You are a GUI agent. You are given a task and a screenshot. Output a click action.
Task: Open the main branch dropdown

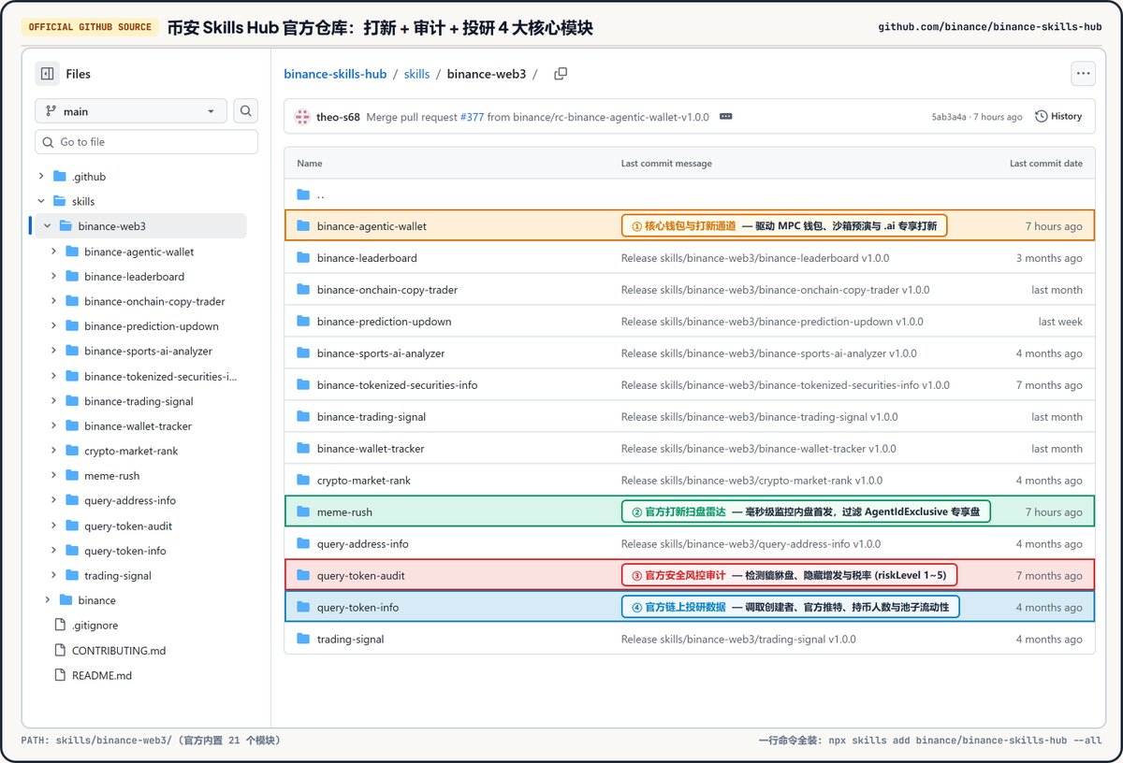[x=131, y=111]
